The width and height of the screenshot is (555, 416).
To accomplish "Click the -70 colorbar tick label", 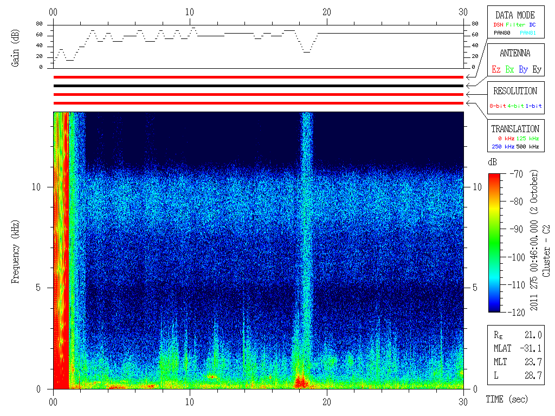I will point(516,174).
